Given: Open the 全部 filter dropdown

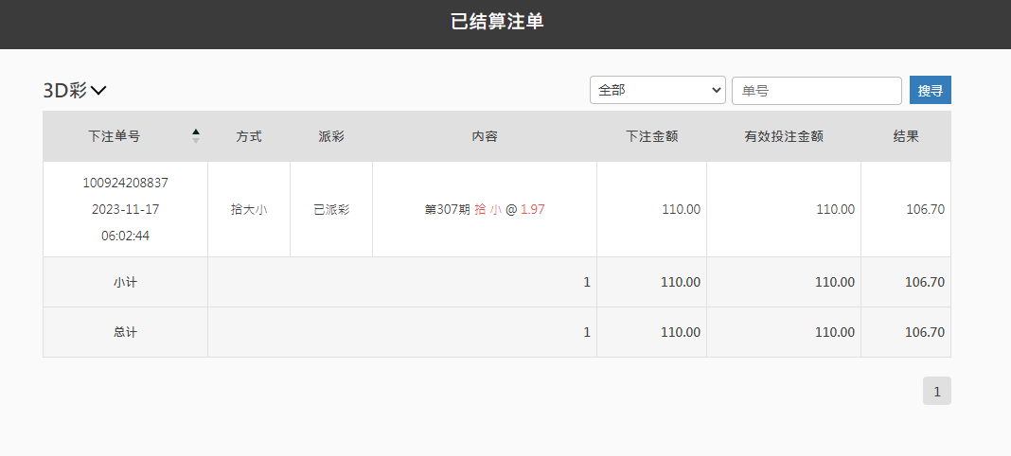Looking at the screenshot, I should pyautogui.click(x=657, y=90).
